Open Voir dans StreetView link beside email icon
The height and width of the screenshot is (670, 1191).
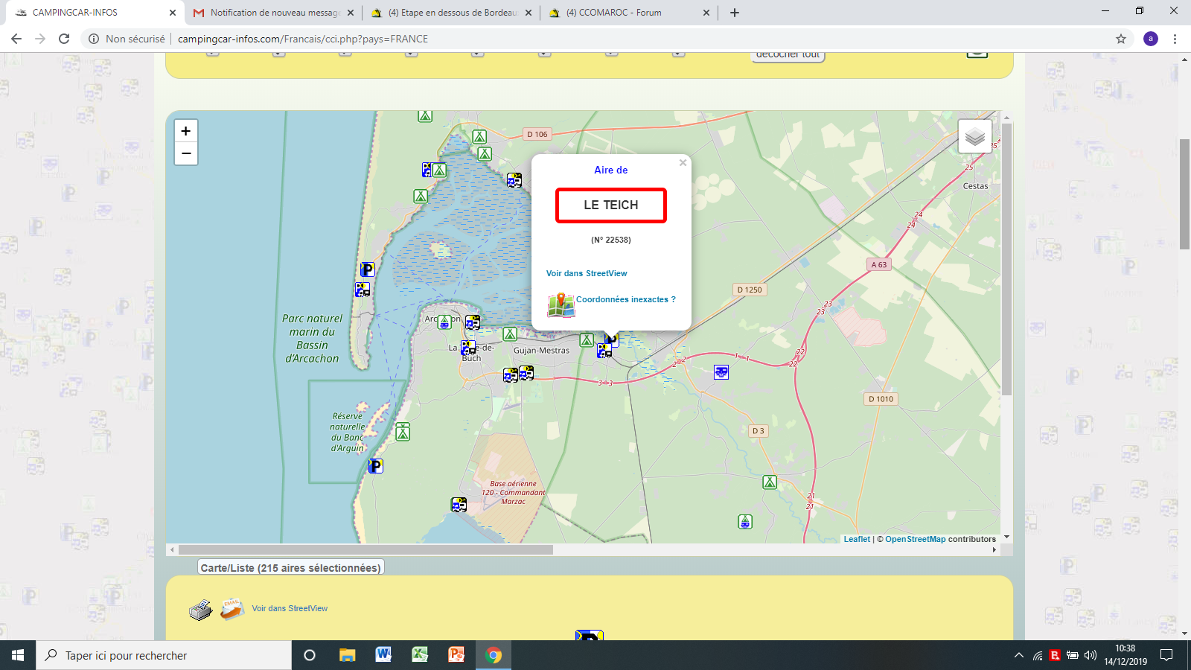(x=290, y=608)
